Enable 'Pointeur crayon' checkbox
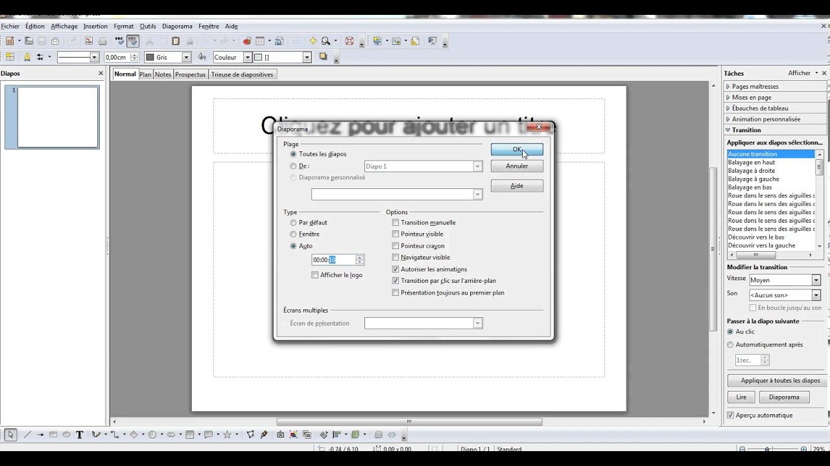 [396, 246]
